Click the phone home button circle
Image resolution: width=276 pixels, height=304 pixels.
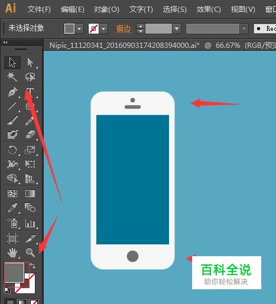click(x=132, y=256)
